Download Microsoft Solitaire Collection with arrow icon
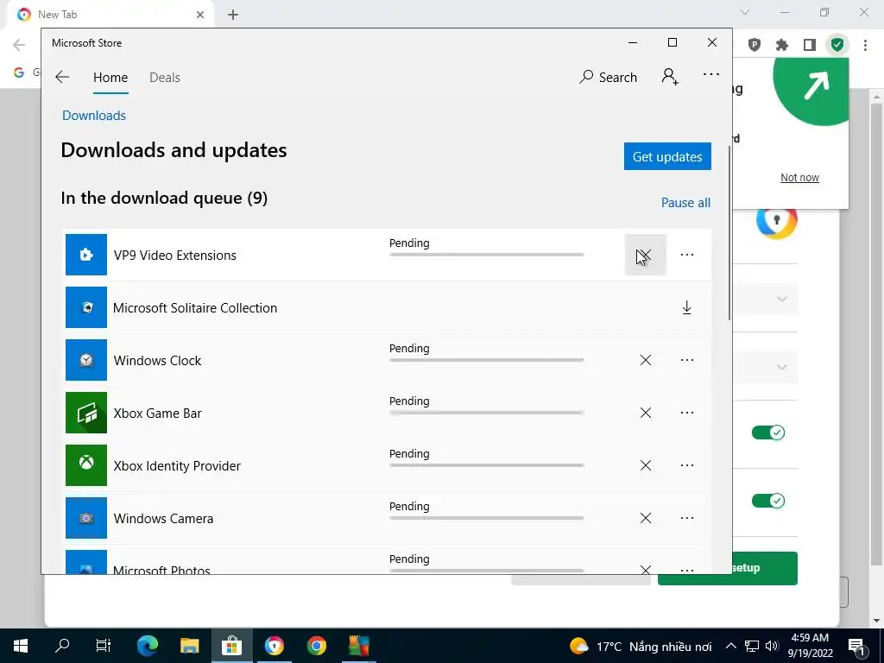This screenshot has height=663, width=884. [x=686, y=308]
